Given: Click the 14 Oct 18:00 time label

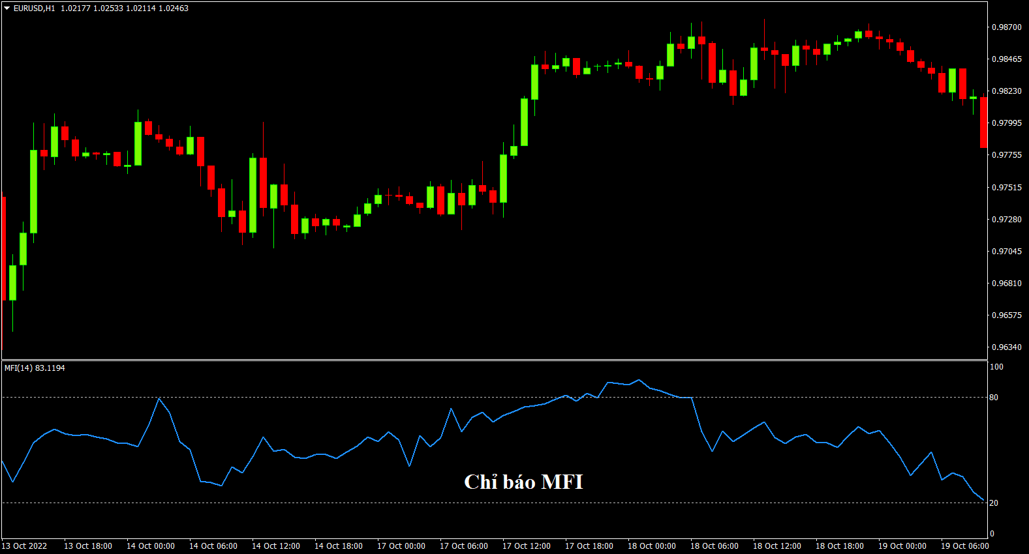Looking at the screenshot, I should tap(339, 546).
